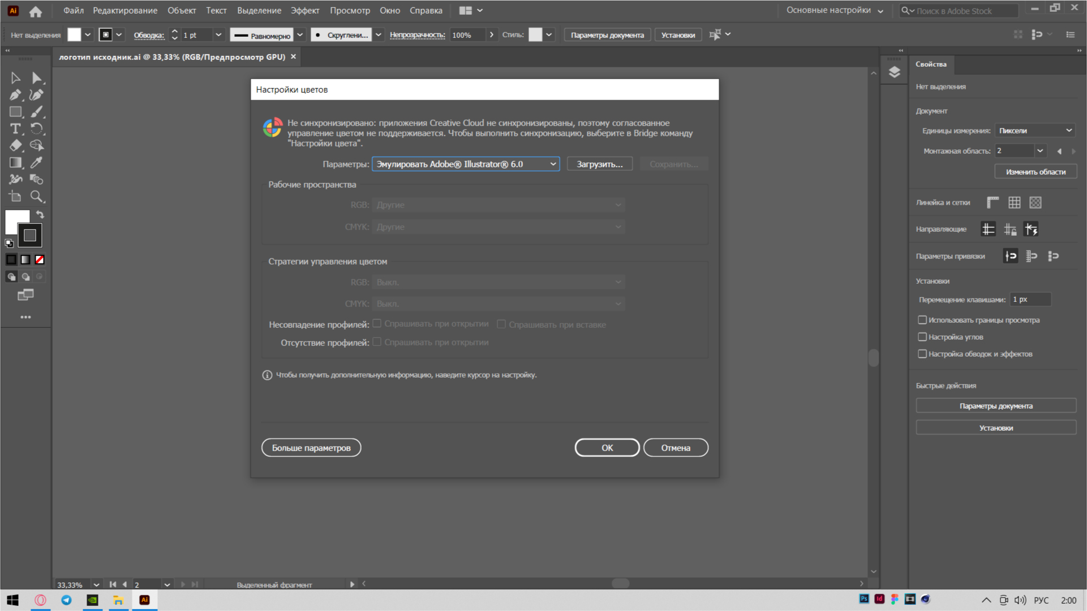Image resolution: width=1087 pixels, height=611 pixels.
Task: Swap fill and stroke arrows
Action: 40,215
